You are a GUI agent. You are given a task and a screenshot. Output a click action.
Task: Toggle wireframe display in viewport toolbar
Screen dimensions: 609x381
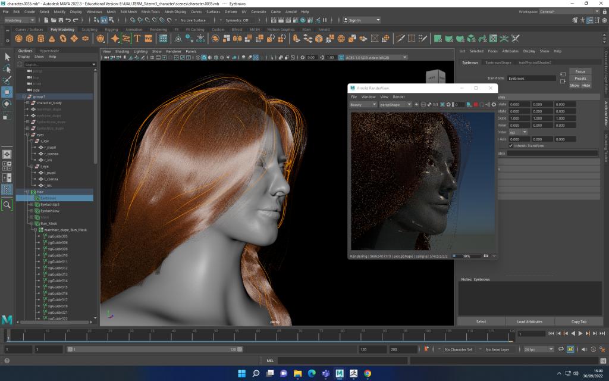click(198, 58)
